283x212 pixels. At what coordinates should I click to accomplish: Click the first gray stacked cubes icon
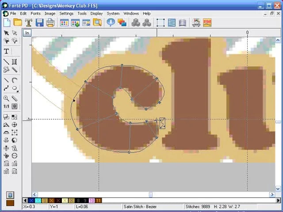coord(136,23)
